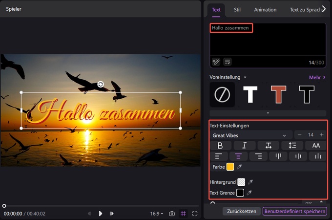Toggle italic formatting
This screenshot has height=220, width=332.
[x=244, y=145]
